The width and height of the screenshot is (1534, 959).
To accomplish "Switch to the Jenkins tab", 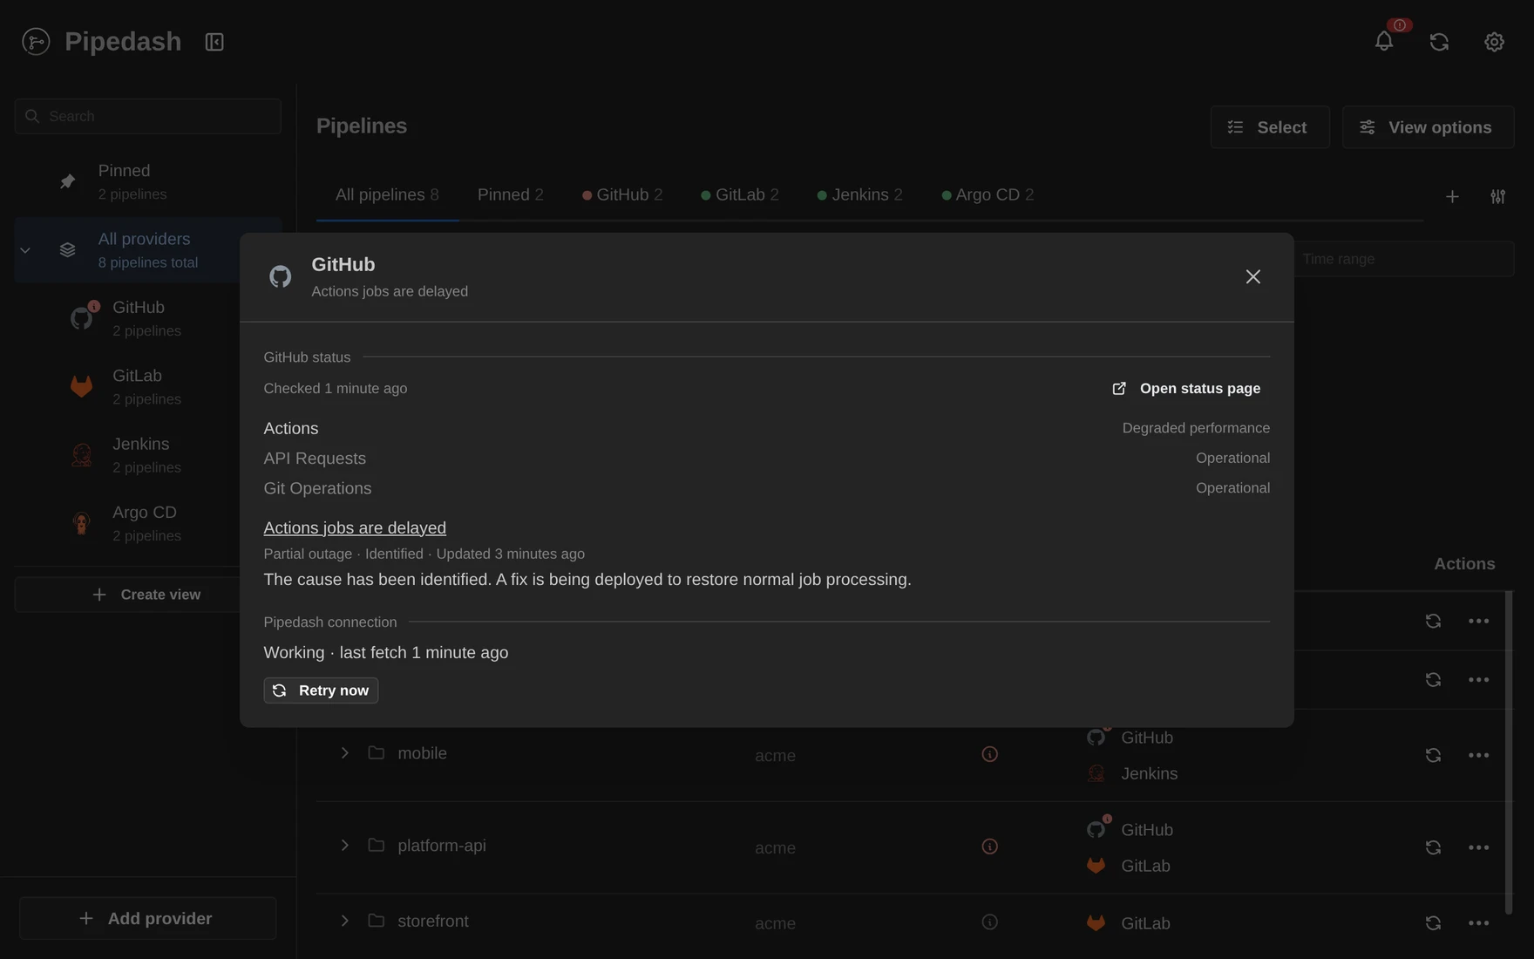I will (x=859, y=194).
